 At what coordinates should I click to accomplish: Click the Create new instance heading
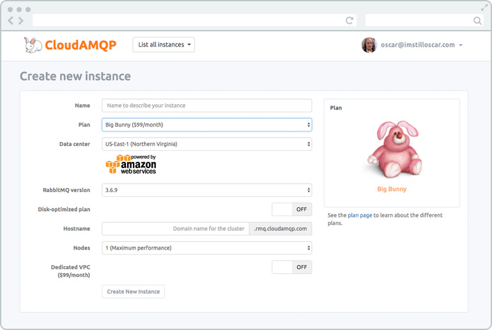(x=75, y=76)
